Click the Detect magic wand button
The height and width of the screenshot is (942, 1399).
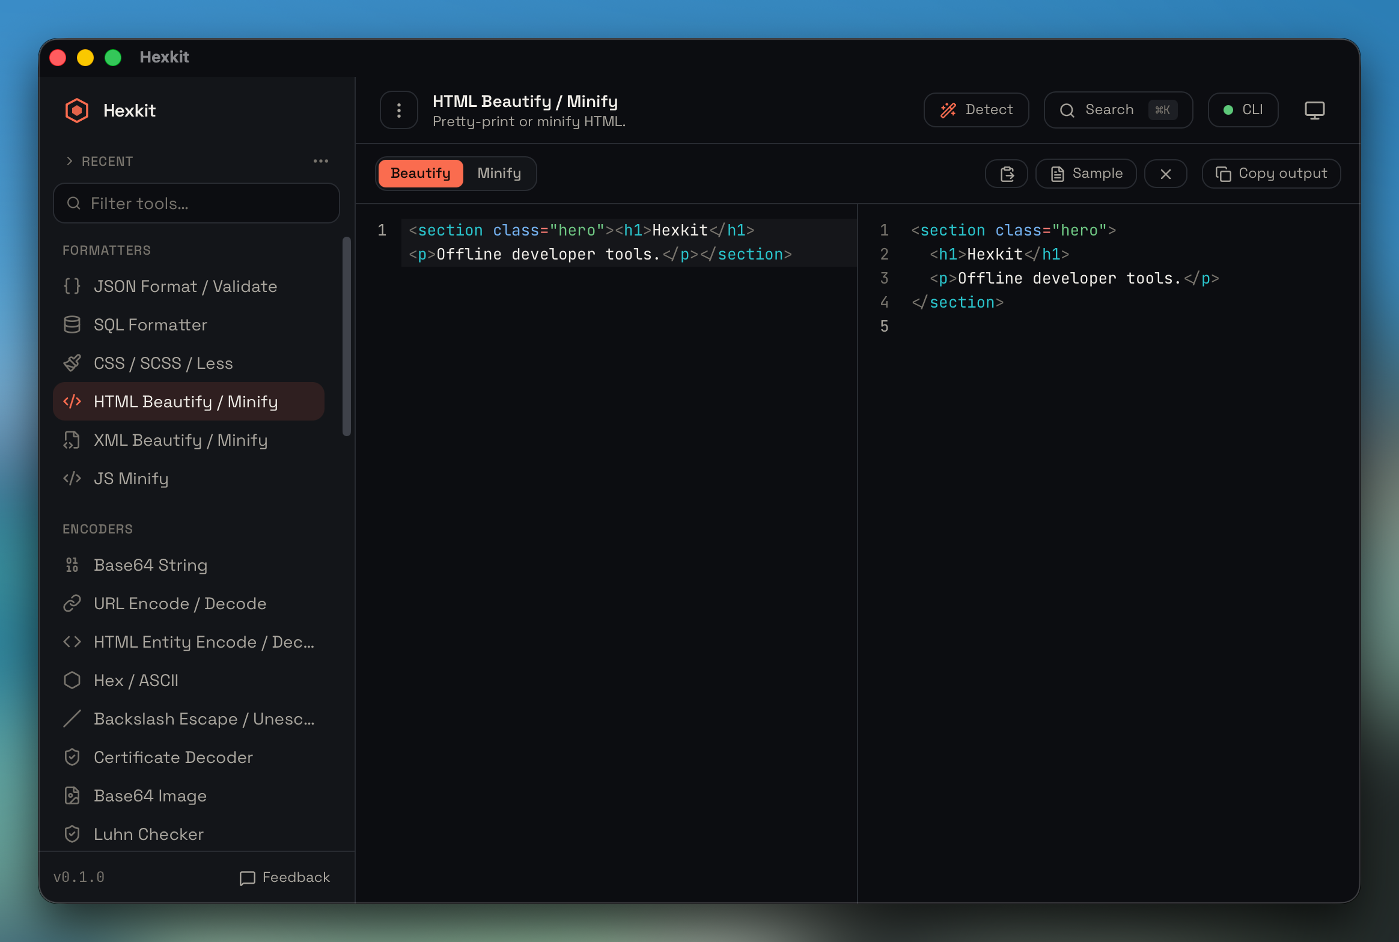976,110
